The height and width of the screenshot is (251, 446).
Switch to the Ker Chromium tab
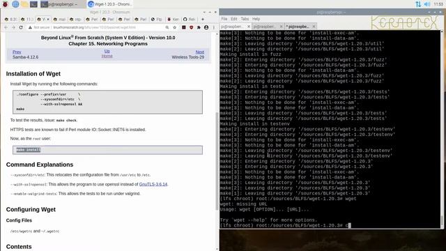coord(174,20)
